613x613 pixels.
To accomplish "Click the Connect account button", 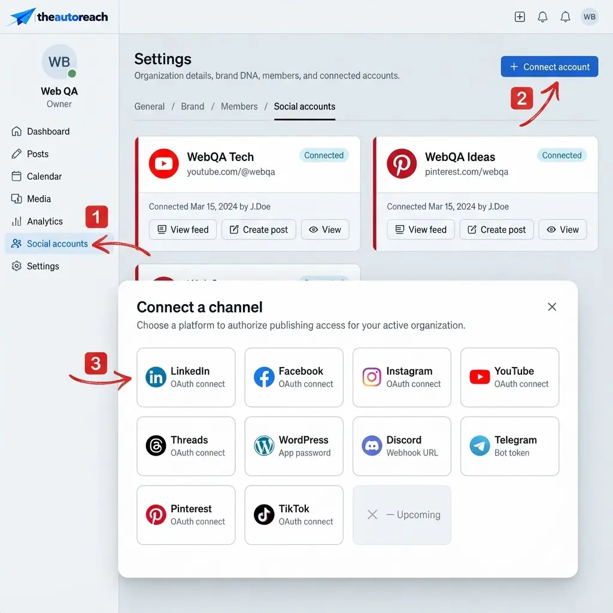I will (550, 67).
